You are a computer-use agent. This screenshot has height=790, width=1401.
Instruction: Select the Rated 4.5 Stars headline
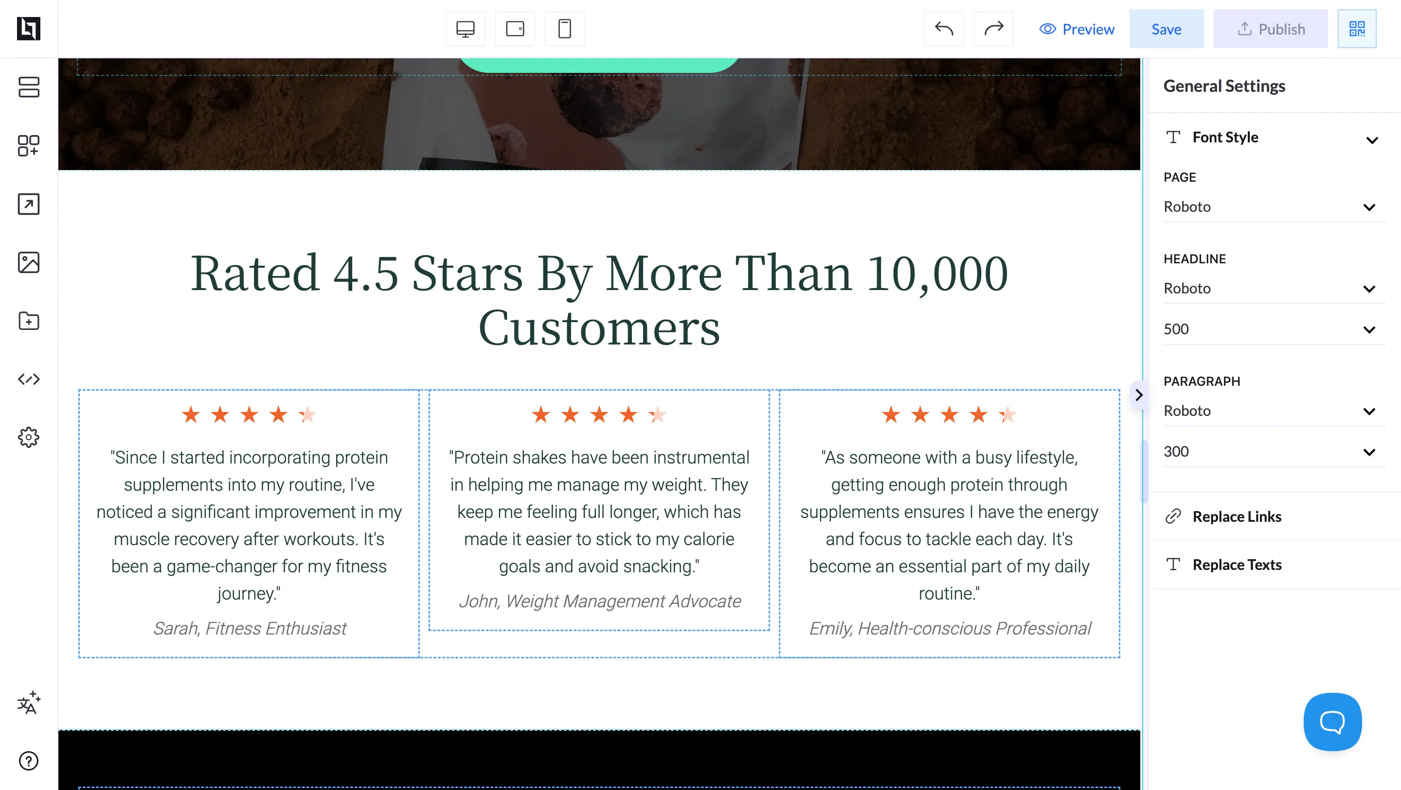click(x=599, y=299)
